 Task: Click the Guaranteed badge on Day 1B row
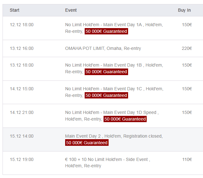click(x=106, y=72)
